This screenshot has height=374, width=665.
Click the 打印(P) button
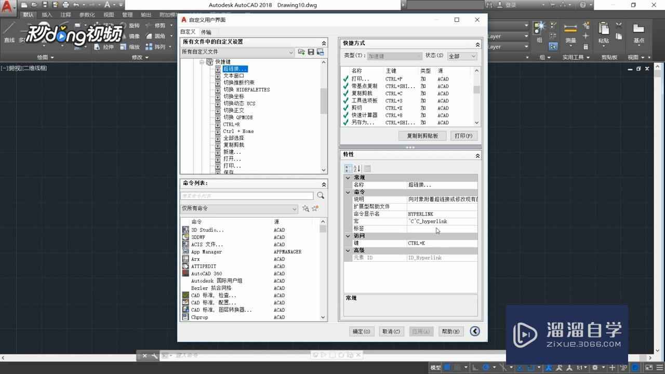coord(463,136)
